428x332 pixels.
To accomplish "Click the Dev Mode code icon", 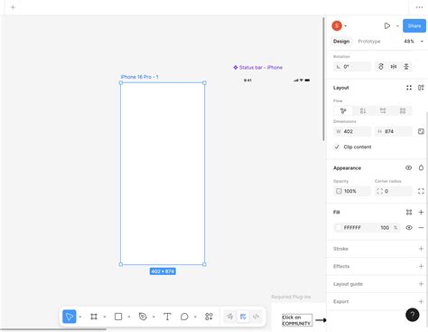I will click(256, 317).
